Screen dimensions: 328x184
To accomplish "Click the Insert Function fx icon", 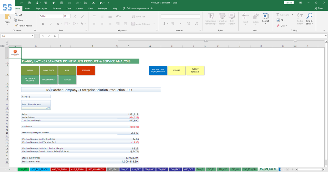I will pyautogui.click(x=55, y=36).
